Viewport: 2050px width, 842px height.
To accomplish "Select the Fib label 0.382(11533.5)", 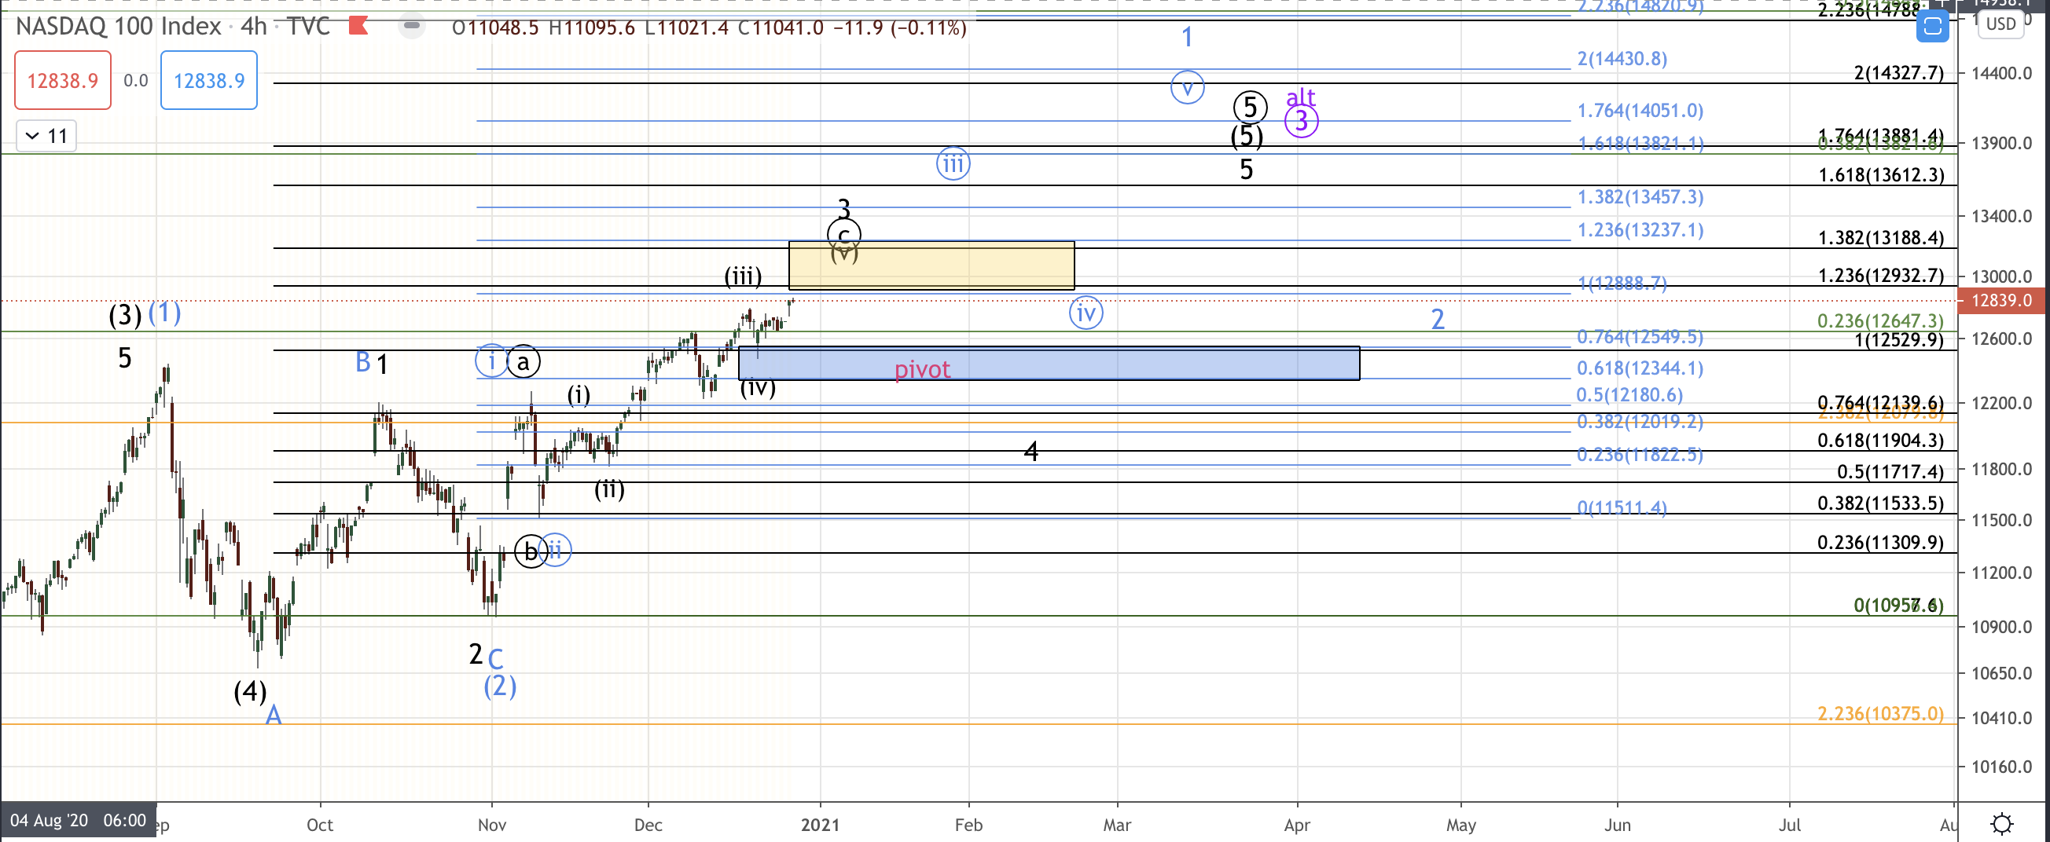I will [1880, 503].
